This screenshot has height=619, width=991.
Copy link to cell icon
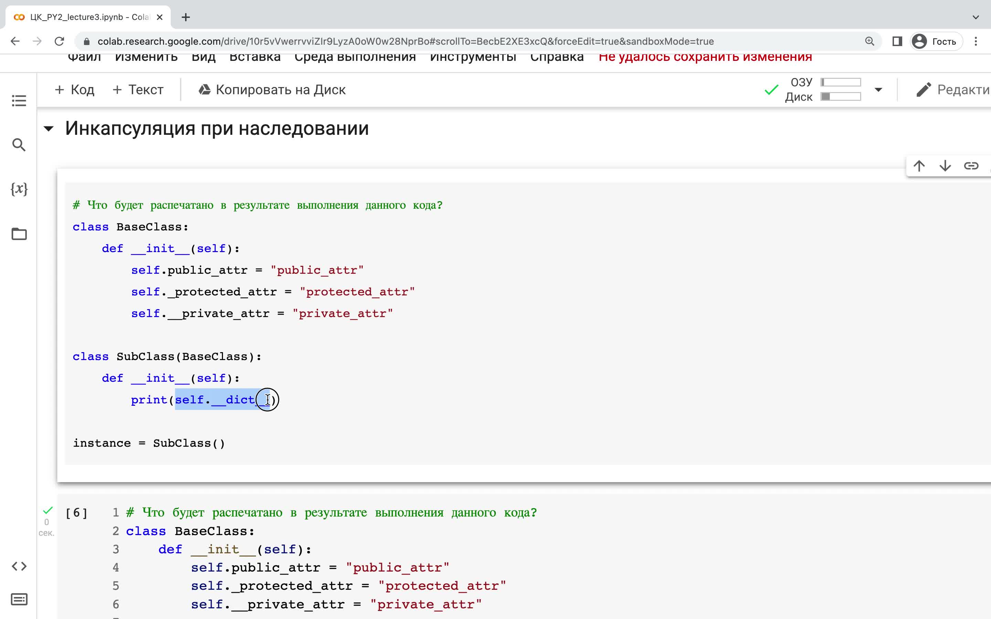click(971, 166)
